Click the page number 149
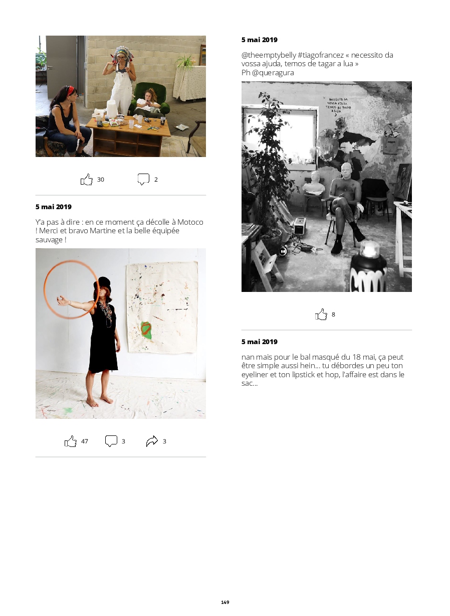The height and width of the screenshot is (616, 450). click(225, 602)
